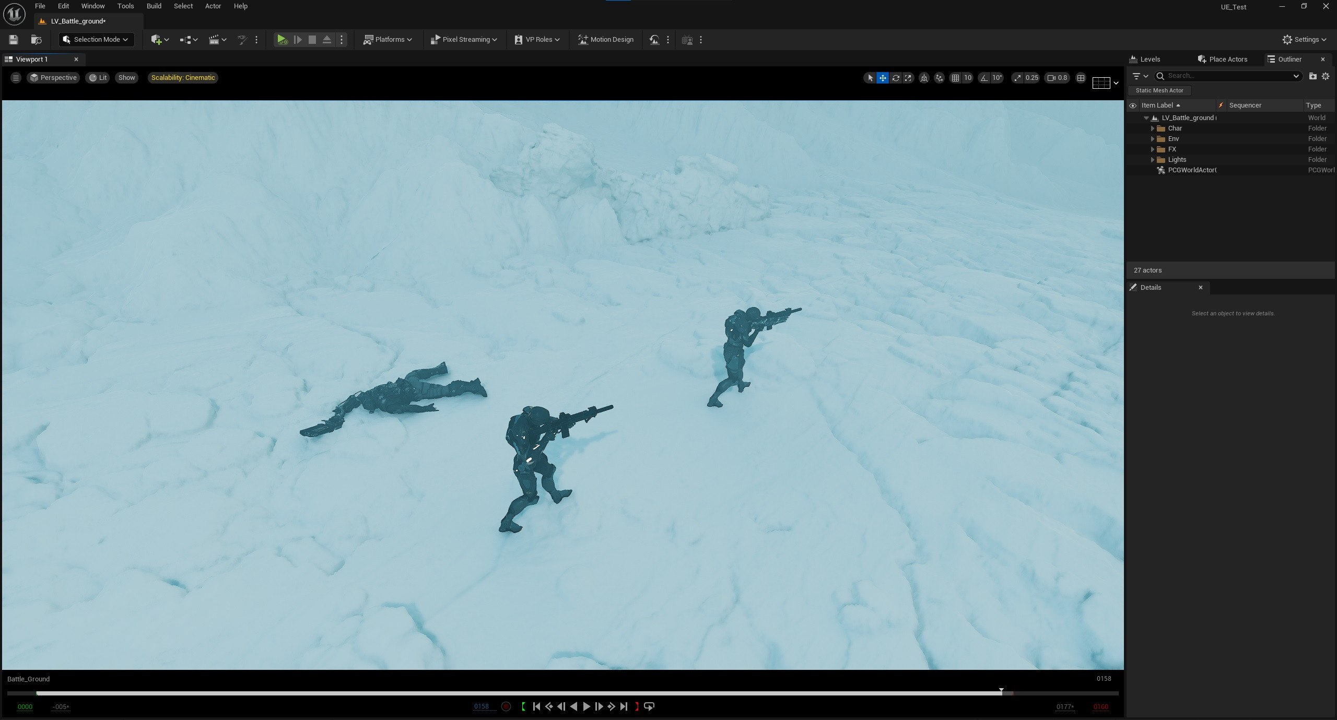This screenshot has width=1337, height=720.
Task: Open the scale snap 0.25 value dropdown
Action: pyautogui.click(x=1032, y=78)
